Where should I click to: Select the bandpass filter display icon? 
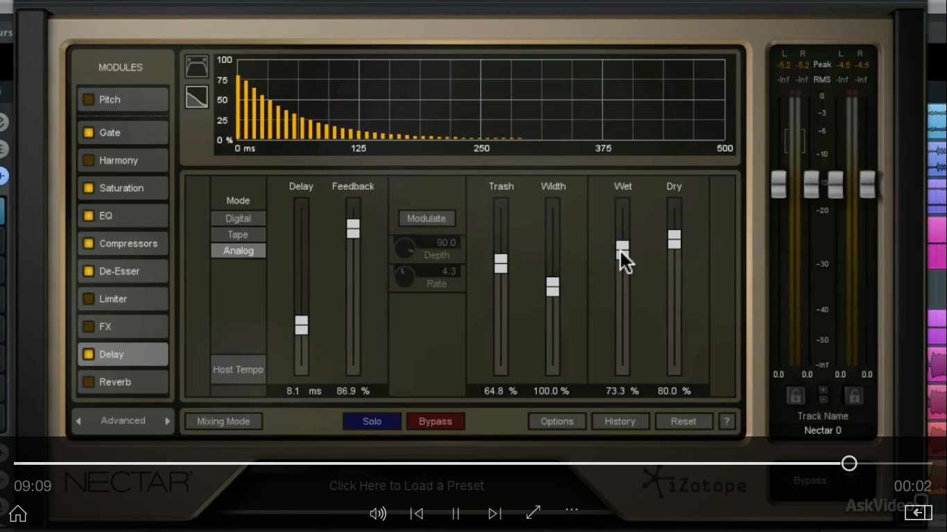pyautogui.click(x=196, y=65)
